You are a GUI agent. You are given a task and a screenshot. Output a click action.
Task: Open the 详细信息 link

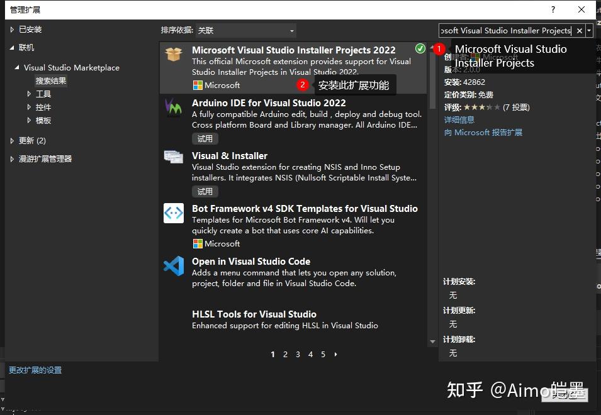[459, 119]
